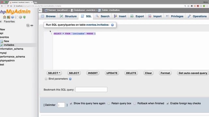This screenshot has height=117, width=209.
Task: Go to browser home page
Action: click(11, 6)
